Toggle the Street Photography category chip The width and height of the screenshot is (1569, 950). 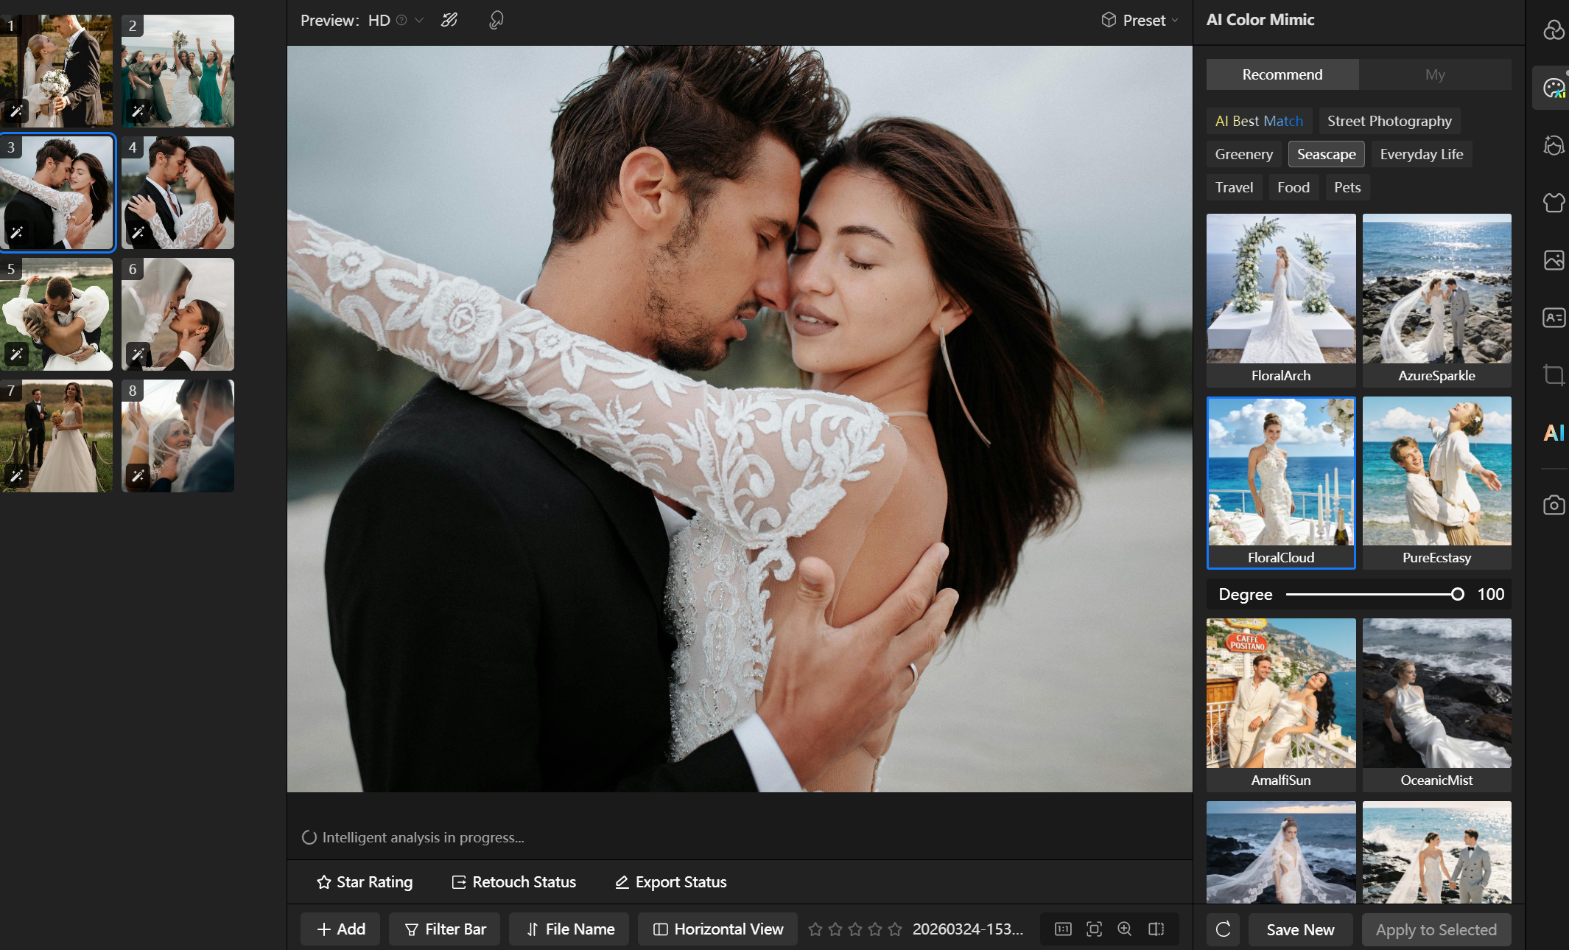click(1389, 121)
